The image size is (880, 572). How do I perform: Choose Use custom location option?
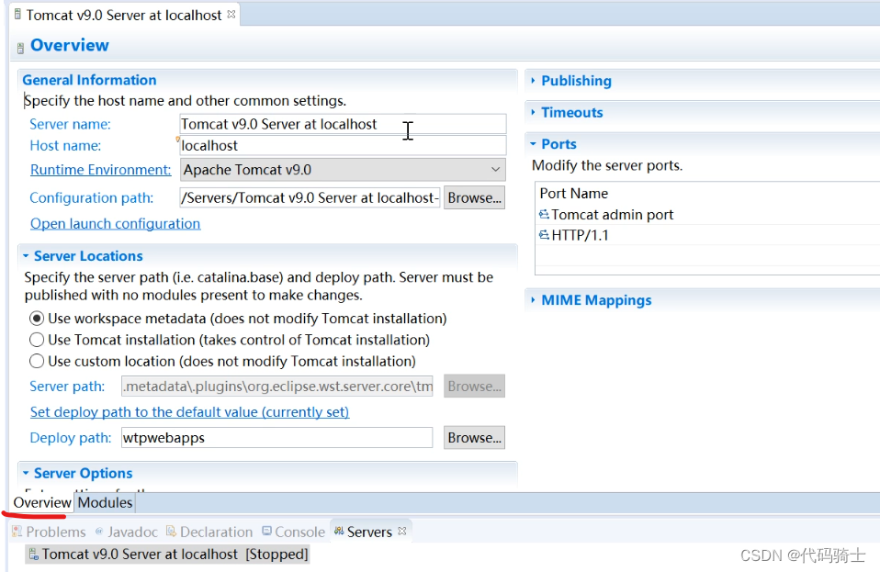pyautogui.click(x=37, y=361)
